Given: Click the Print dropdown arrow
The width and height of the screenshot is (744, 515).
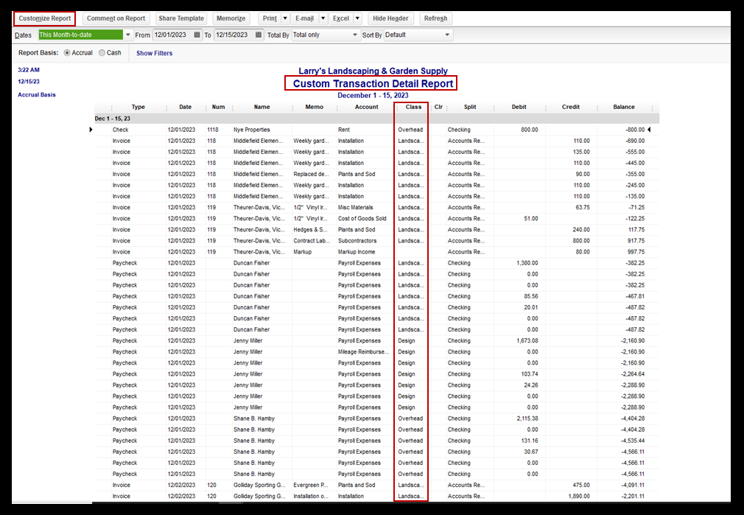Looking at the screenshot, I should 285,18.
